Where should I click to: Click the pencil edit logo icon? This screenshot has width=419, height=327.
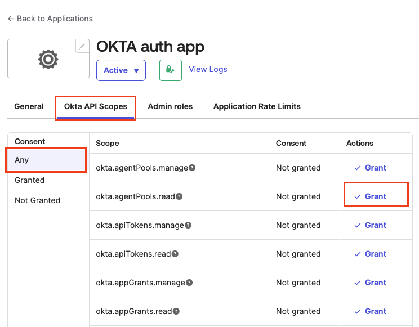[82, 46]
